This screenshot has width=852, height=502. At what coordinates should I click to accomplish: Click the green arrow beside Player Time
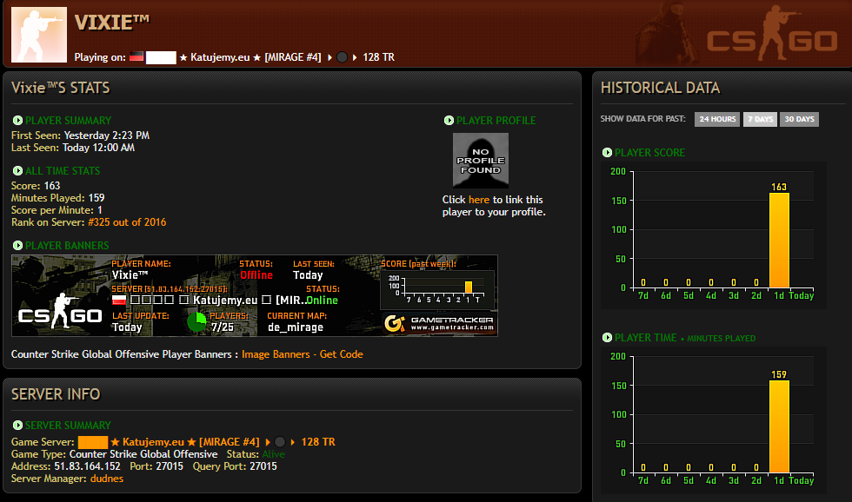click(x=607, y=338)
